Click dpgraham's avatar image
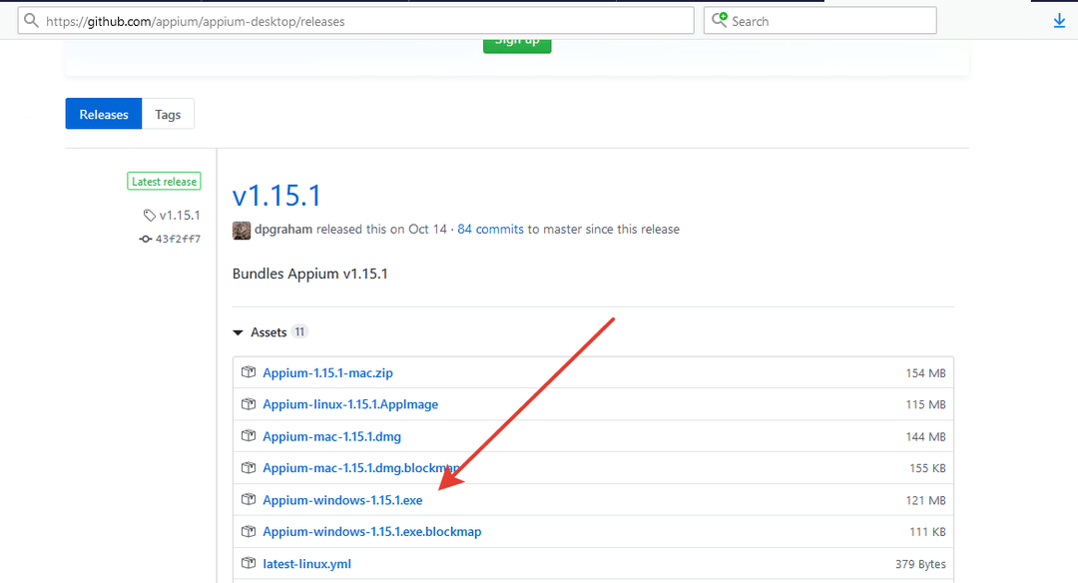This screenshot has width=1078, height=583. tap(242, 230)
